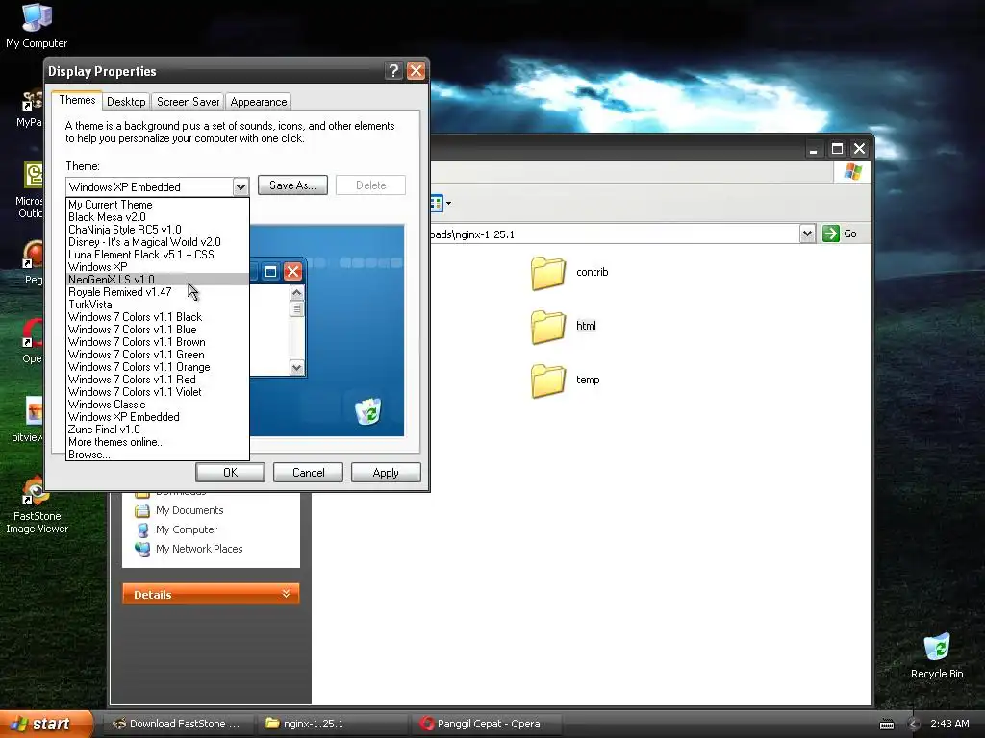This screenshot has width=985, height=738.
Task: Click My Documents icon in Other Places
Action: tap(142, 510)
